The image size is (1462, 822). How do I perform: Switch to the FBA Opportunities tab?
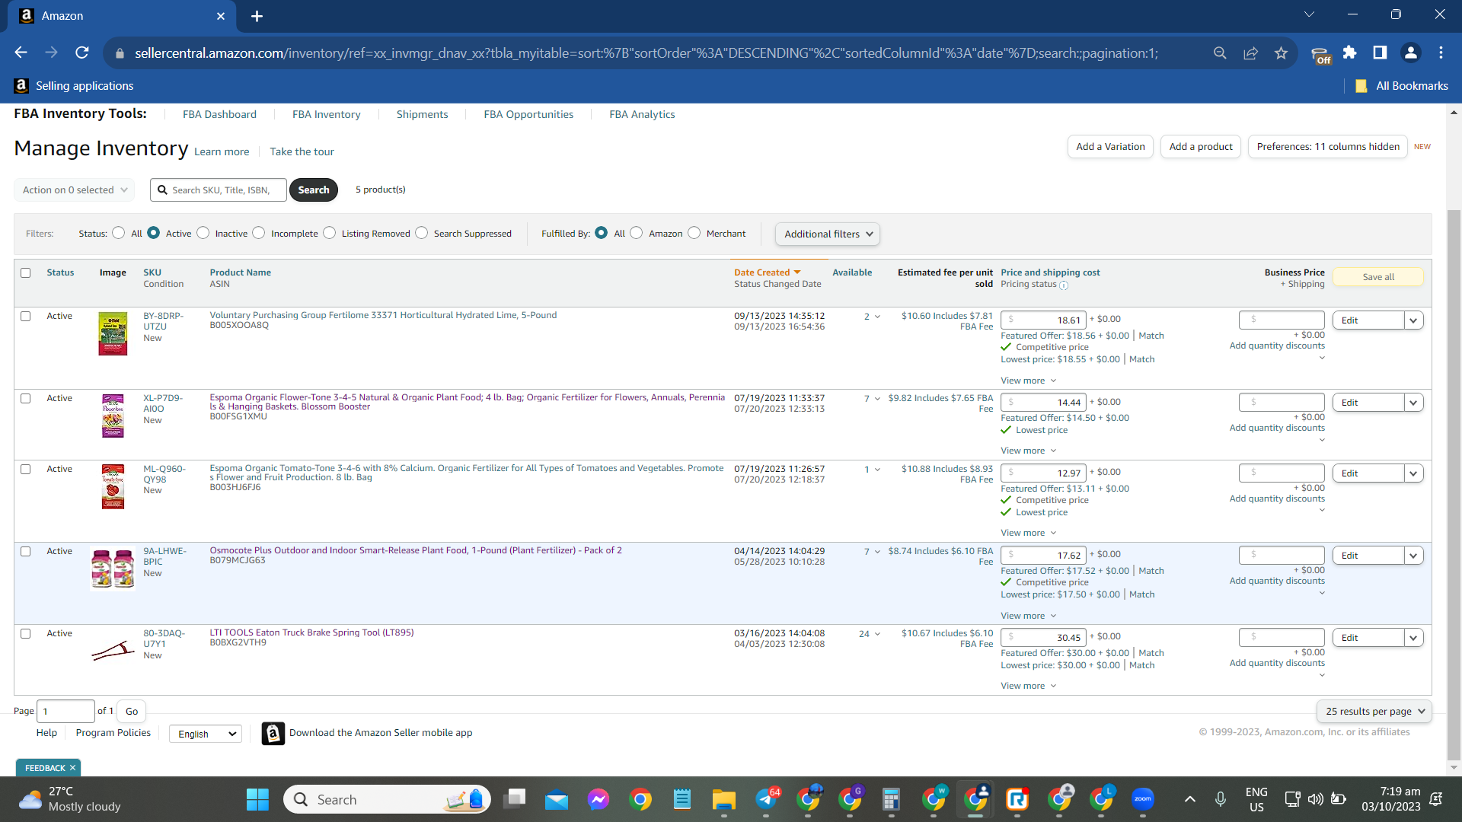[x=528, y=114]
